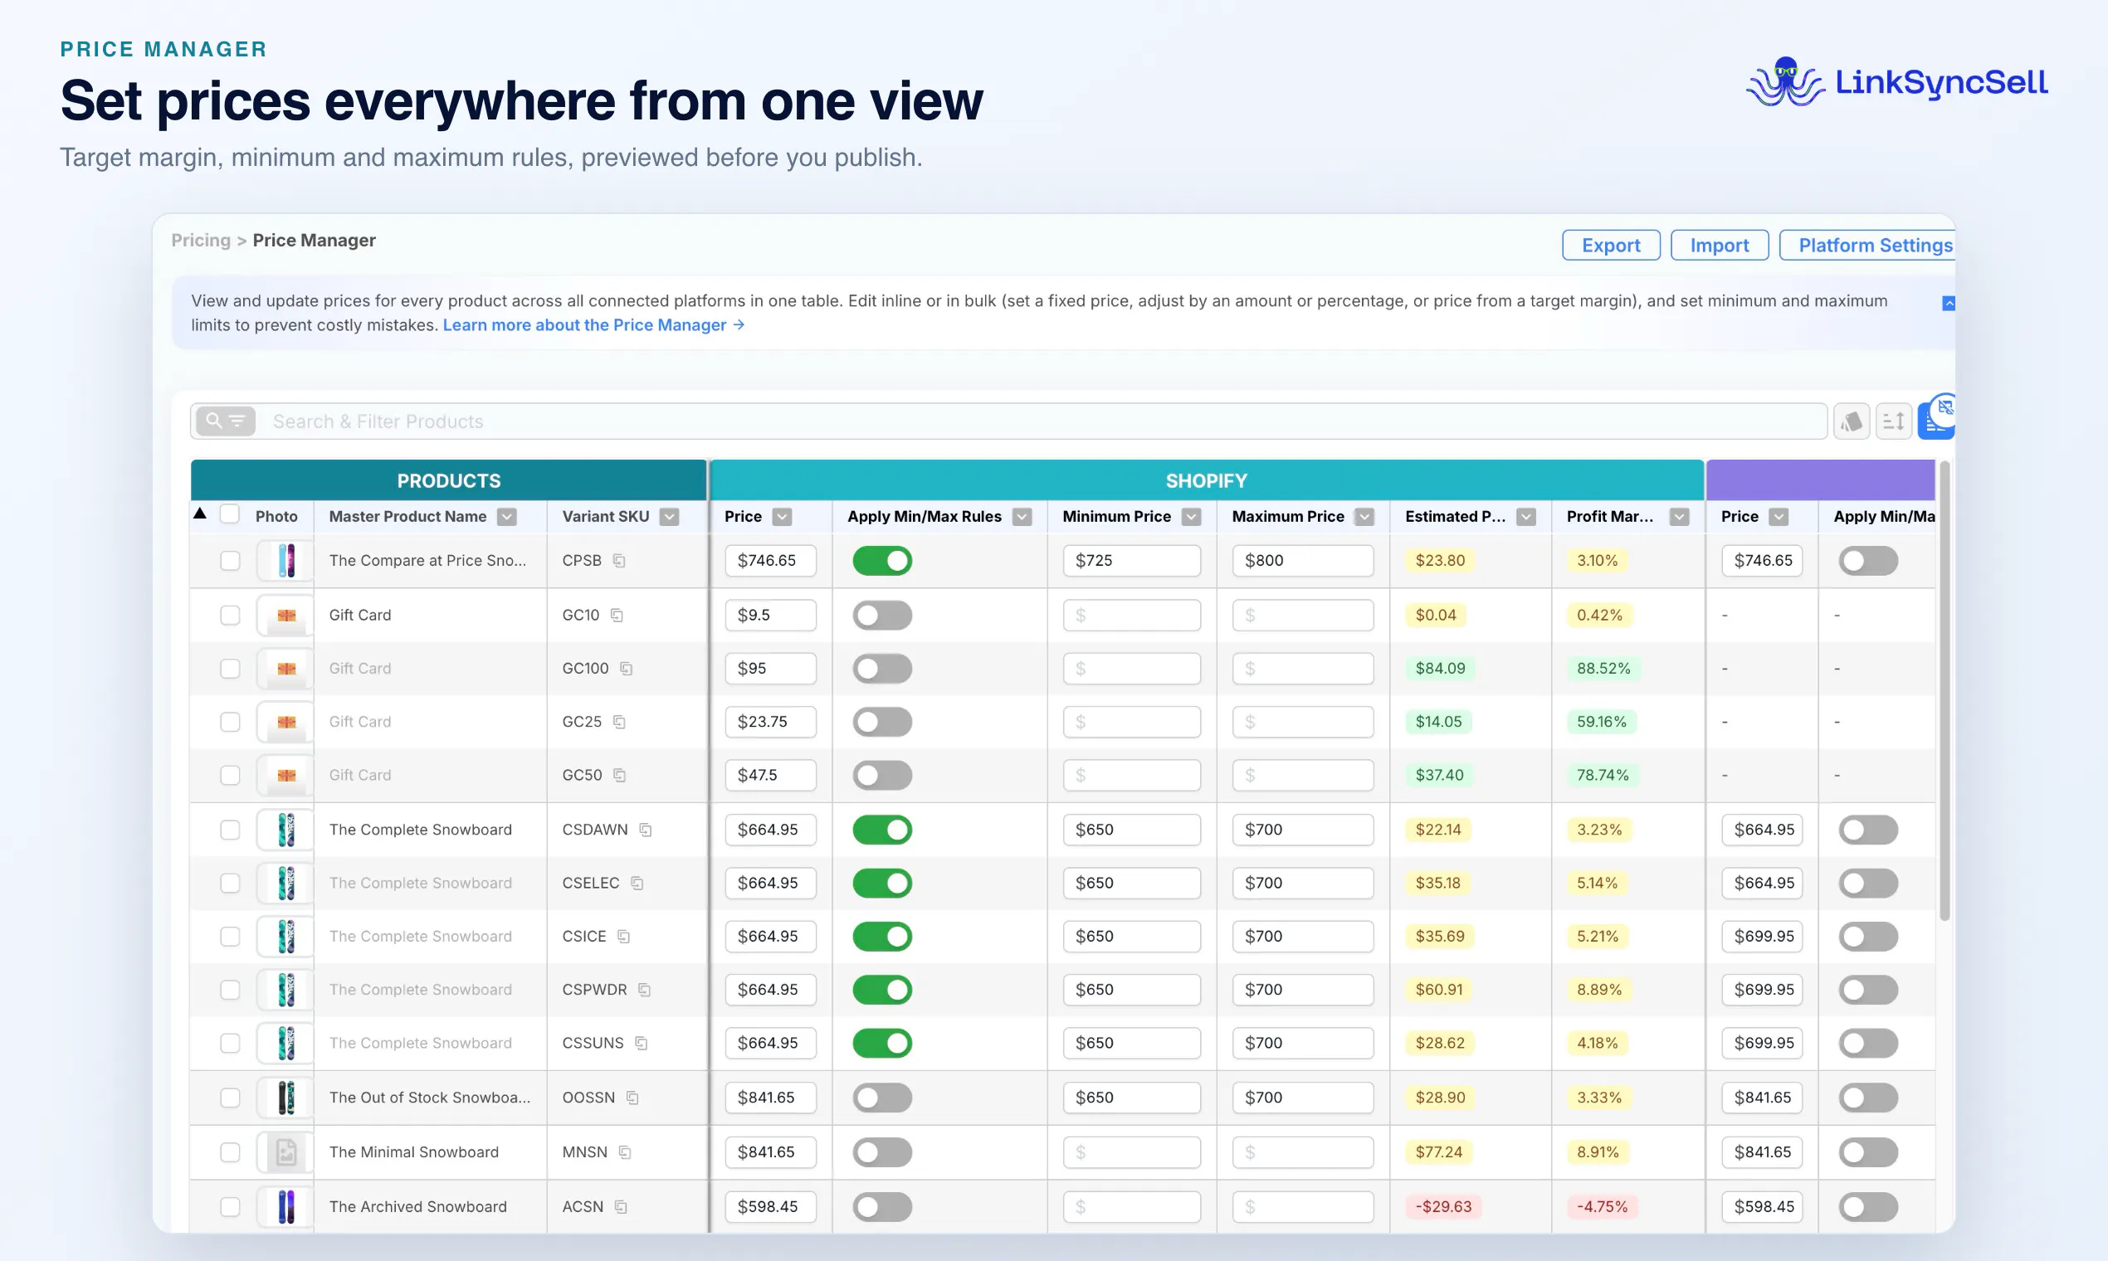Viewport: 2108px width, 1261px height.
Task: Click the Shopify price field showing $746.65
Action: [770, 561]
